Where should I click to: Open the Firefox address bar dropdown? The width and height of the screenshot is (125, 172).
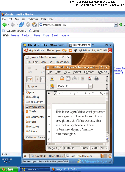point(116,25)
